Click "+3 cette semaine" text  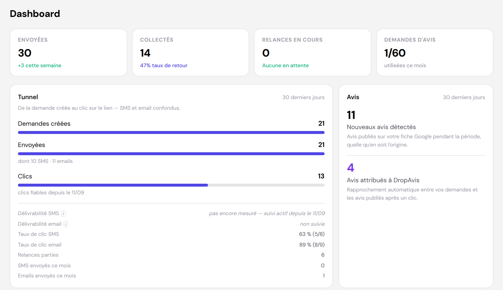click(x=40, y=66)
